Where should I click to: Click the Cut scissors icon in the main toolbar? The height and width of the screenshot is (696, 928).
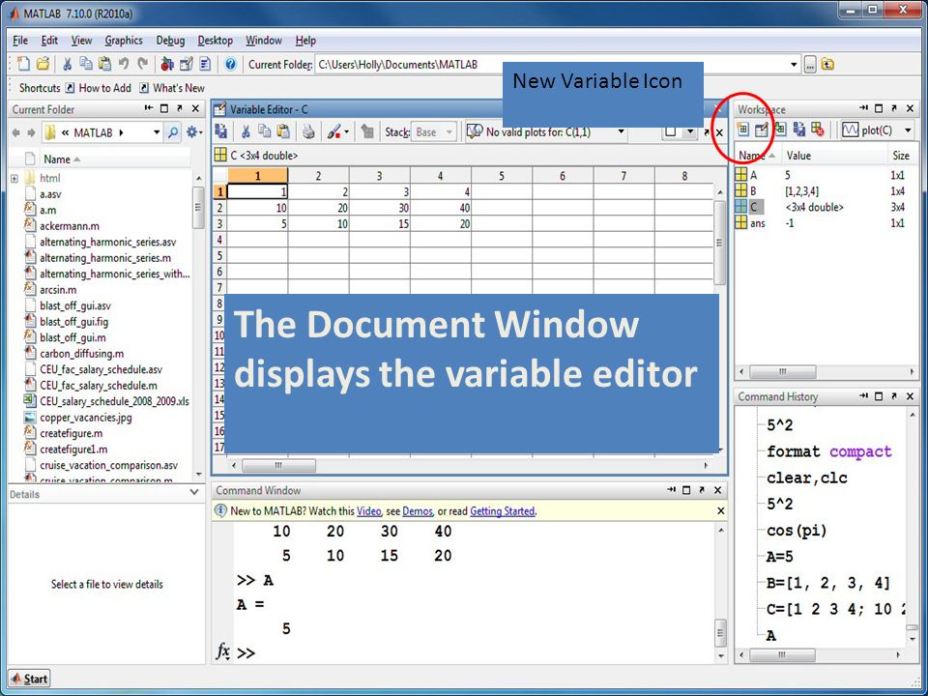point(68,64)
